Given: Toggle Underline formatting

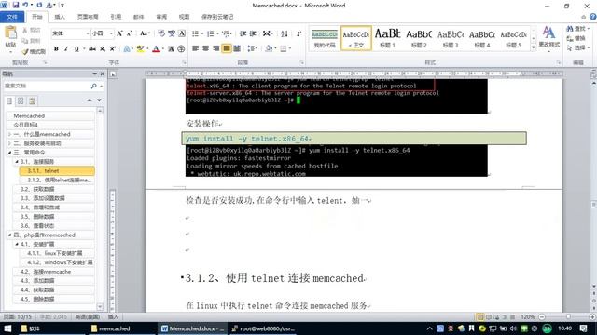Looking at the screenshot, I should point(76,48).
